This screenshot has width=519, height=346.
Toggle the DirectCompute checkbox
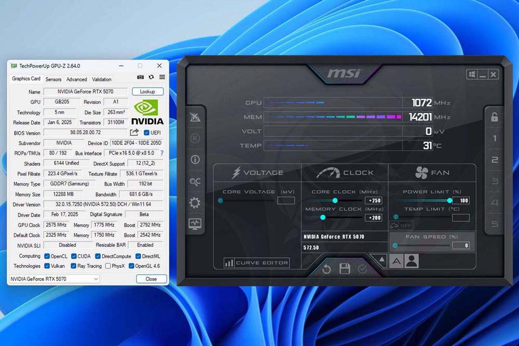click(98, 256)
